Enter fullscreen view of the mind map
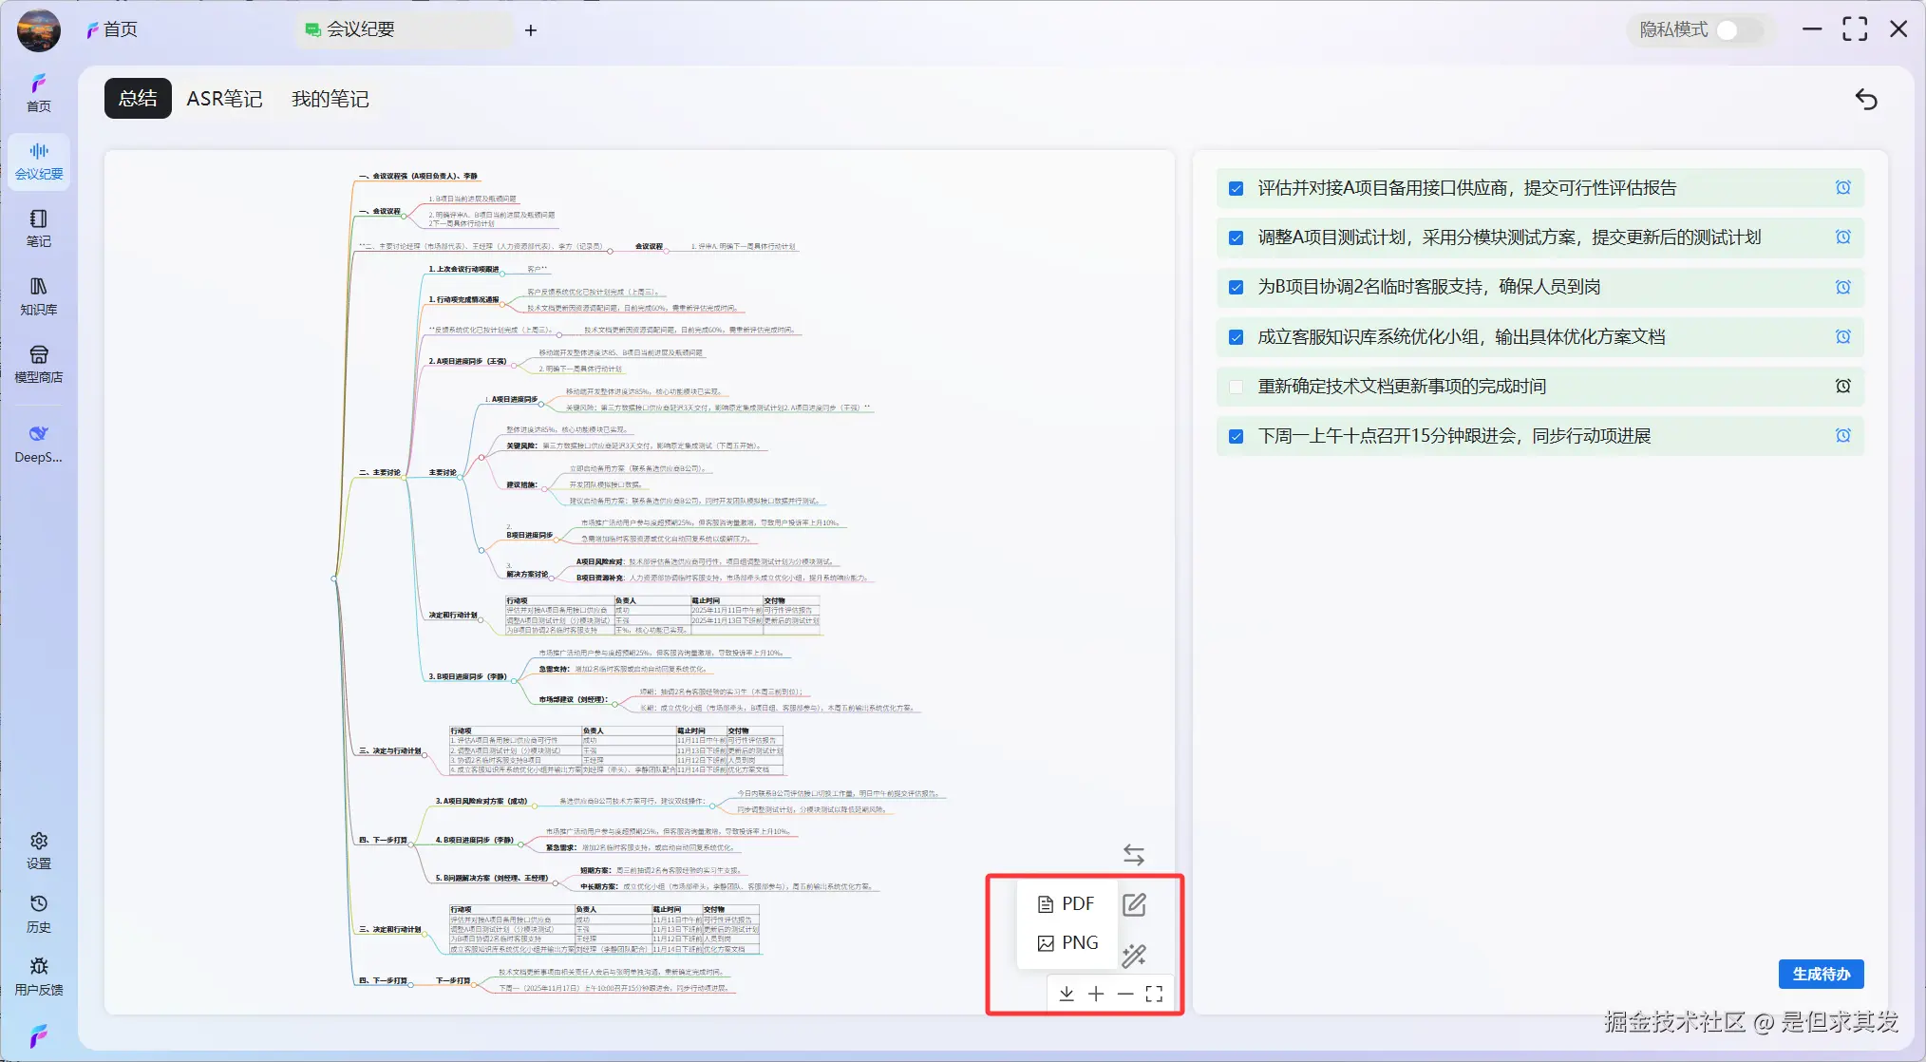This screenshot has width=1926, height=1062. 1156,994
